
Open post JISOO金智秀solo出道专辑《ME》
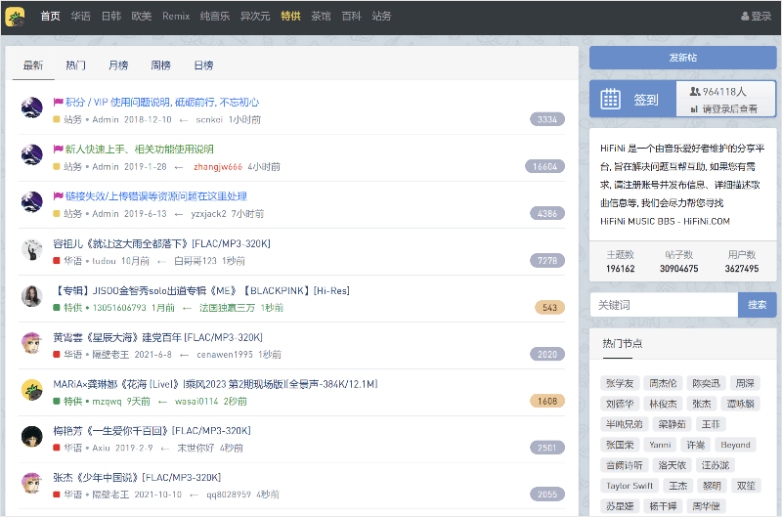(x=201, y=290)
